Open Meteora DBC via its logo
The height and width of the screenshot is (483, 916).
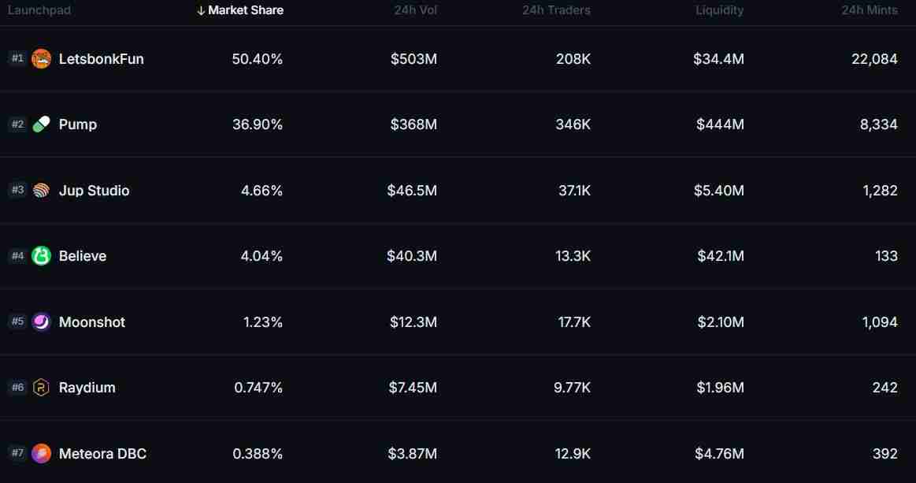click(x=40, y=453)
